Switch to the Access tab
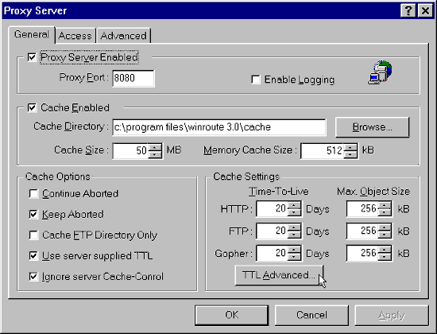Screen dimensions: 437x334 [x=75, y=36]
